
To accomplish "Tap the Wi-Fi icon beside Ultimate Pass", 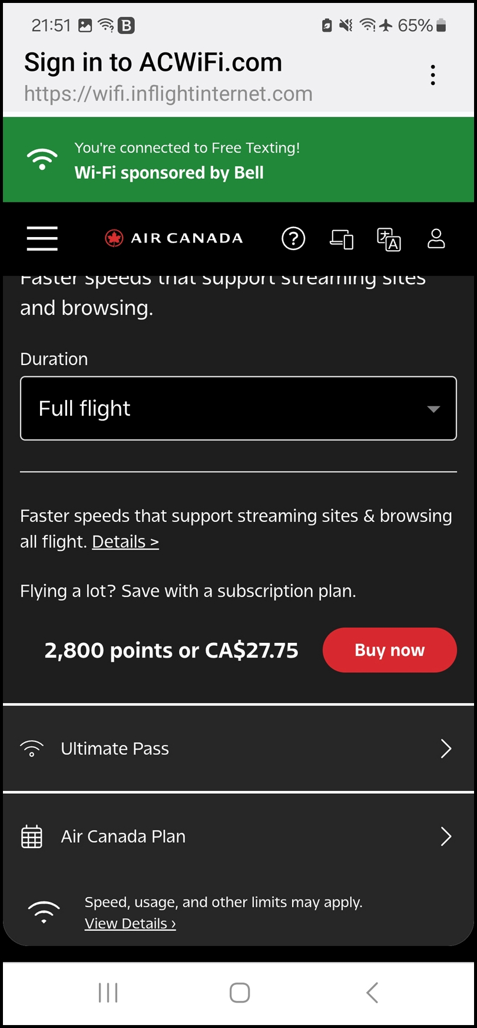I will [32, 748].
